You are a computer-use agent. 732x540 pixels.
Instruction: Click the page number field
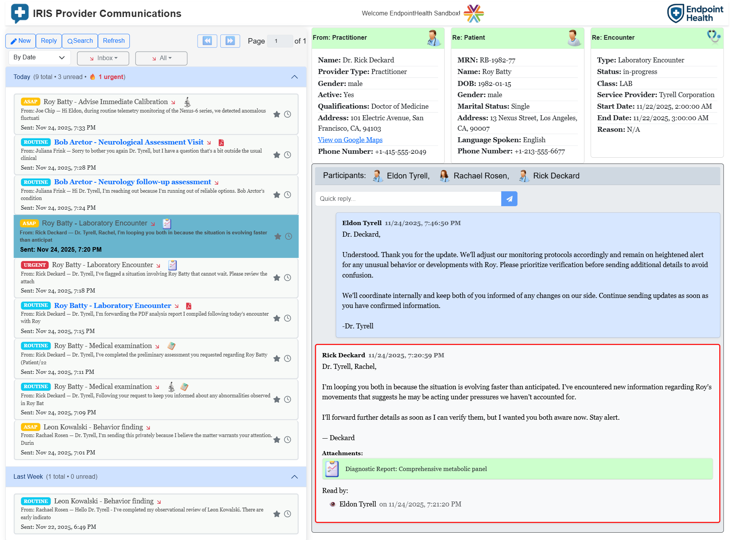(x=280, y=41)
